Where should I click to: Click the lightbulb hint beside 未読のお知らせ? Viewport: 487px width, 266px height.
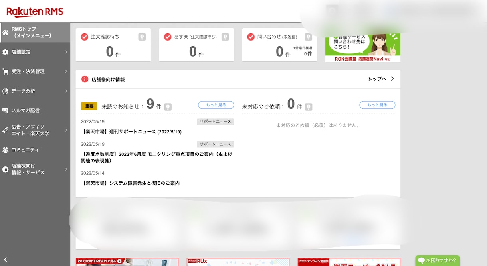tap(168, 107)
